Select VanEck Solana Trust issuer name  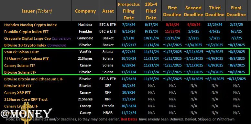click(21, 52)
